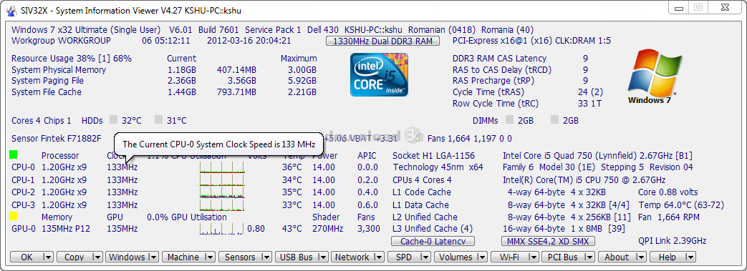This screenshot has height=271, width=747.
Task: Click the CPU-3 utilisation graph
Action: pyautogui.click(x=222, y=205)
